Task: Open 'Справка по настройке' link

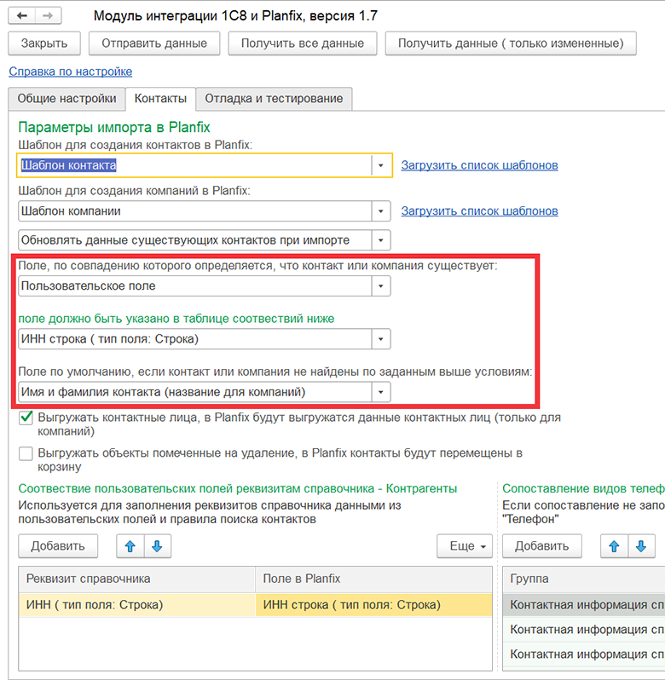Action: 70,72
